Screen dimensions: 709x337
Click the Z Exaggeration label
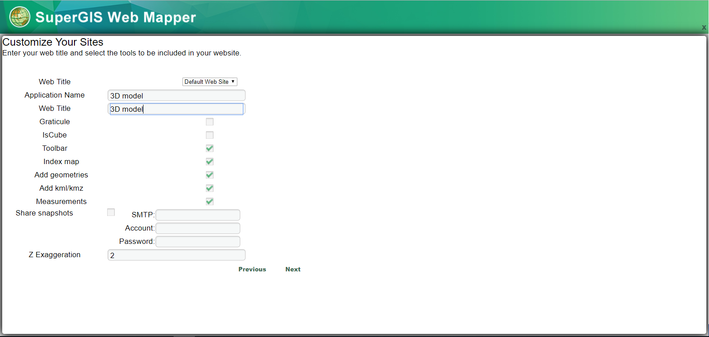click(x=54, y=255)
